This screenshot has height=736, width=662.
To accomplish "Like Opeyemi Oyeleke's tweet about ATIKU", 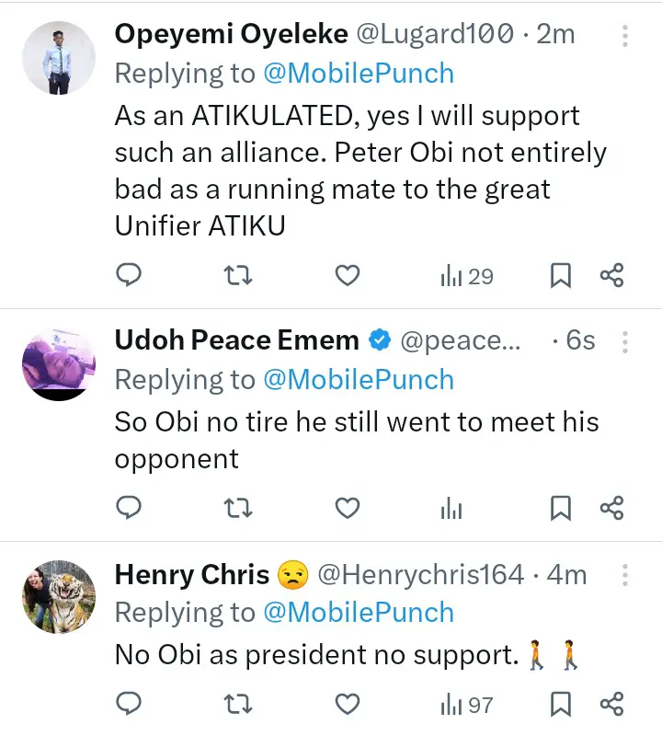I will point(347,274).
